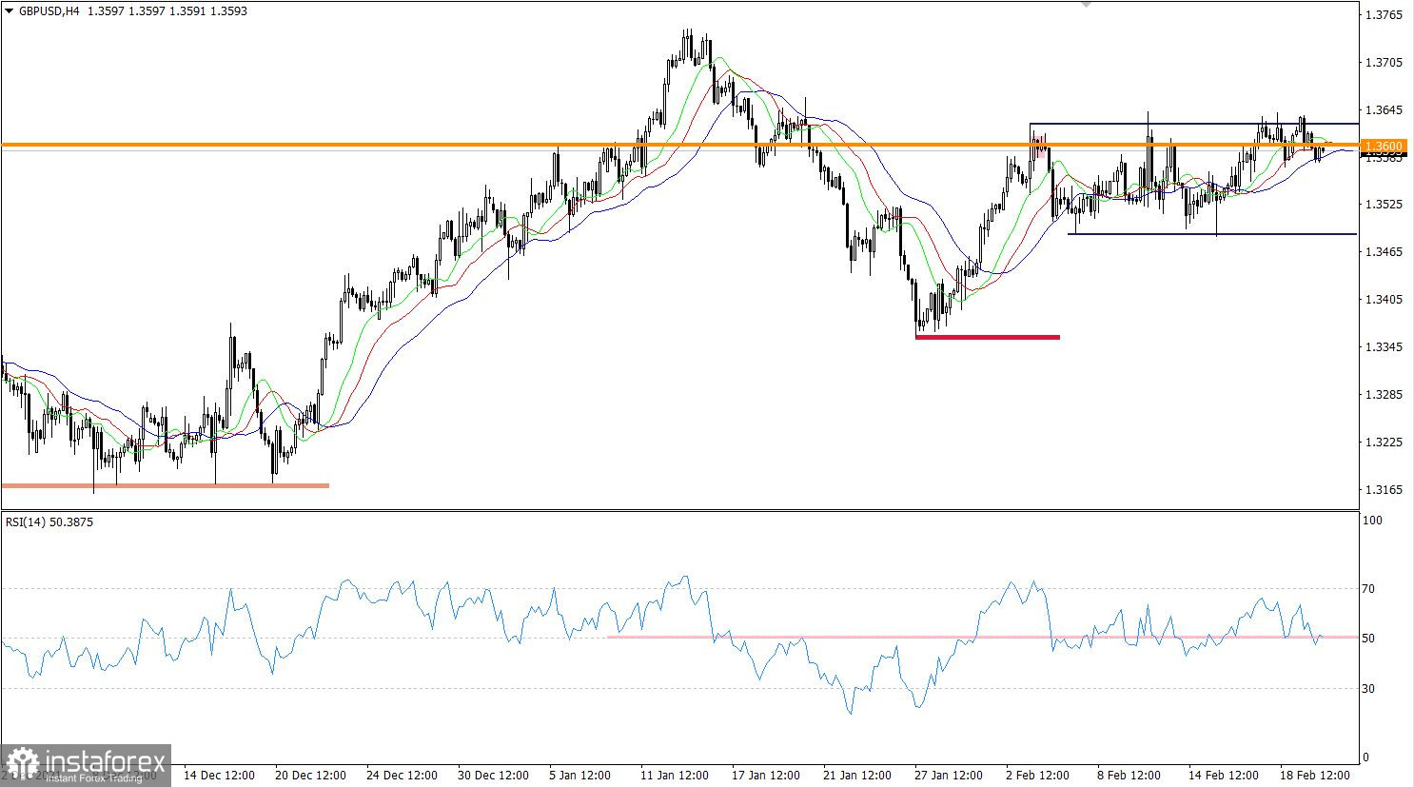Click the 1.3525 price axis label

(1384, 205)
